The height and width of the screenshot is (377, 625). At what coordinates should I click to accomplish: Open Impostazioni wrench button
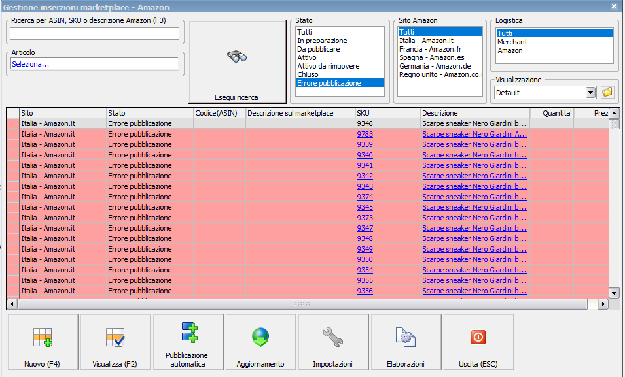pyautogui.click(x=333, y=342)
